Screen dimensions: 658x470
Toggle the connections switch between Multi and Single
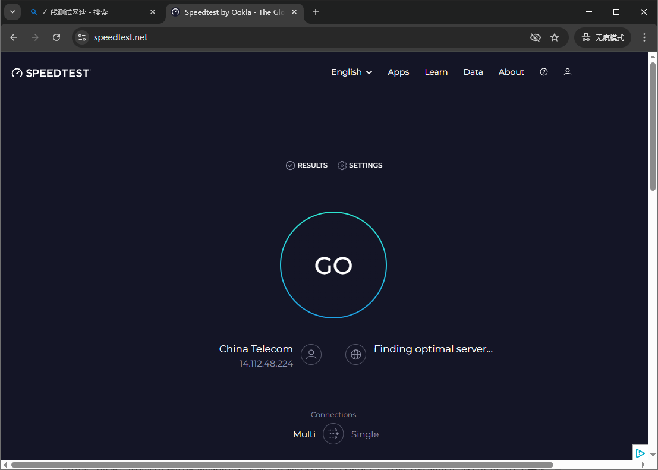coord(333,434)
